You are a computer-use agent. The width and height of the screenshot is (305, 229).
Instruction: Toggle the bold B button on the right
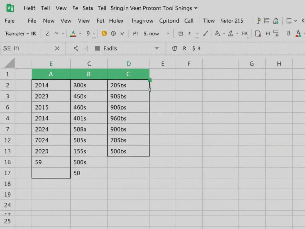289,33
